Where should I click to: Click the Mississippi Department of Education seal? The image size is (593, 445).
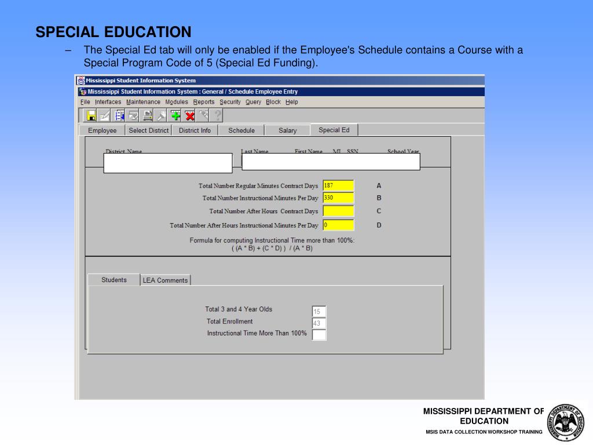click(x=565, y=422)
